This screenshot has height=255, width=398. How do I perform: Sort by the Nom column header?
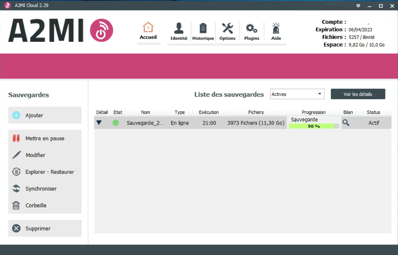point(146,112)
